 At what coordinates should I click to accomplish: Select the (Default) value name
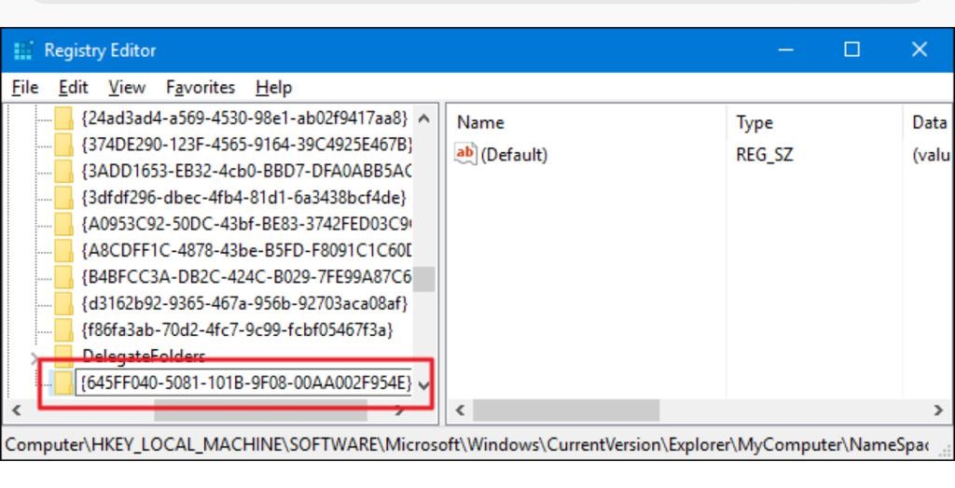click(x=514, y=155)
